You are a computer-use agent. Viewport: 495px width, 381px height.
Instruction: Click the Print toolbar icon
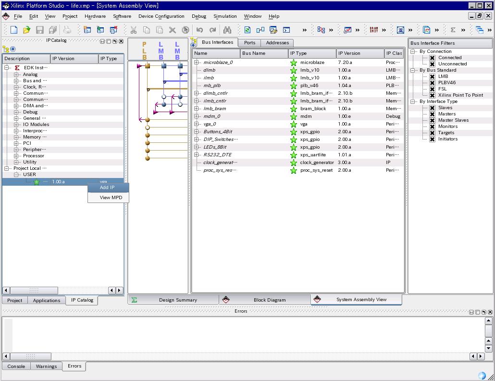pos(67,30)
